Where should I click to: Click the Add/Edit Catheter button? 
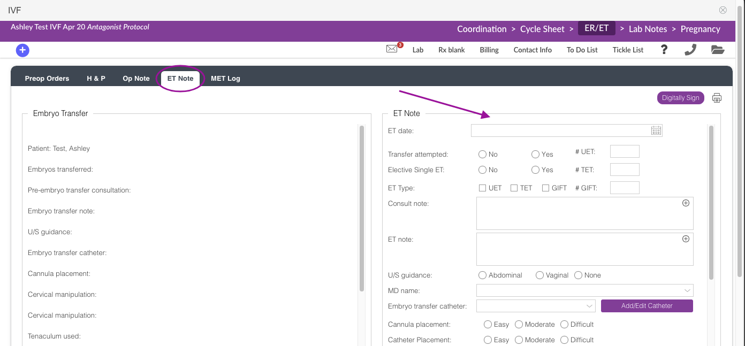pyautogui.click(x=647, y=306)
